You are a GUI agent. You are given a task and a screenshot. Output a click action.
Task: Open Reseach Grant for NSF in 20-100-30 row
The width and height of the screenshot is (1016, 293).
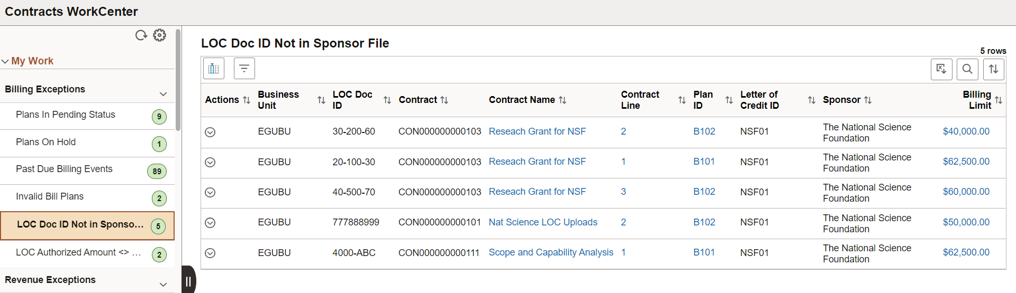point(537,162)
